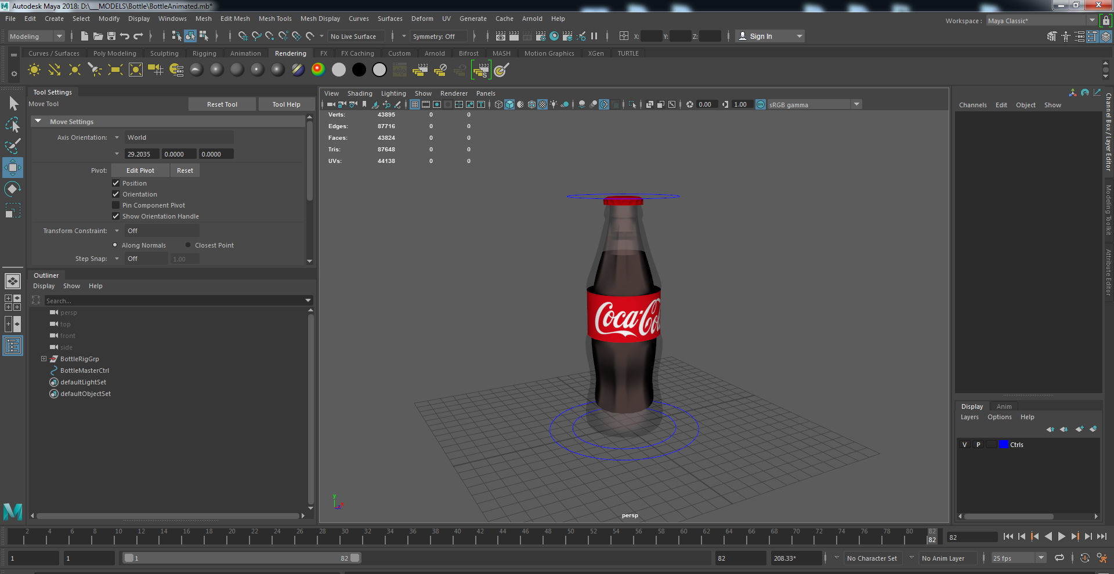
Task: Assign the black surface shader shelf icon
Action: (359, 70)
